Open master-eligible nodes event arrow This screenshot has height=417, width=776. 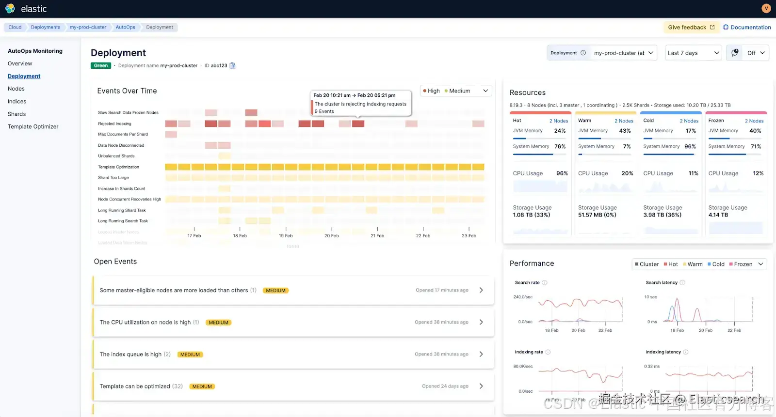[x=481, y=290]
